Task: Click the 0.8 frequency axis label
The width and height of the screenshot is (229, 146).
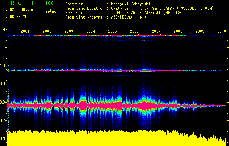Action: (3, 102)
